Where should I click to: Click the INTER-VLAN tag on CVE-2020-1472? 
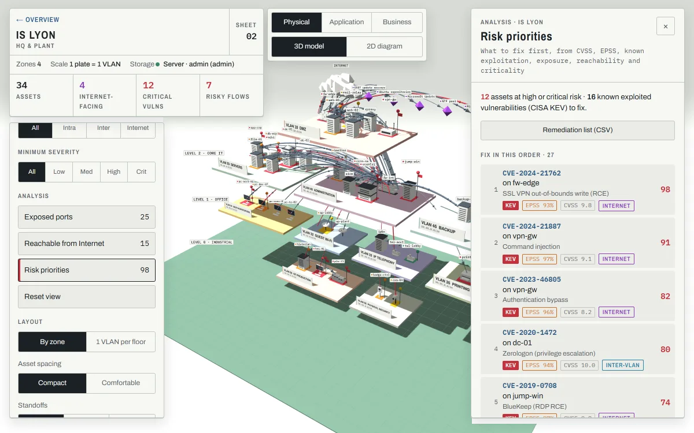click(623, 365)
